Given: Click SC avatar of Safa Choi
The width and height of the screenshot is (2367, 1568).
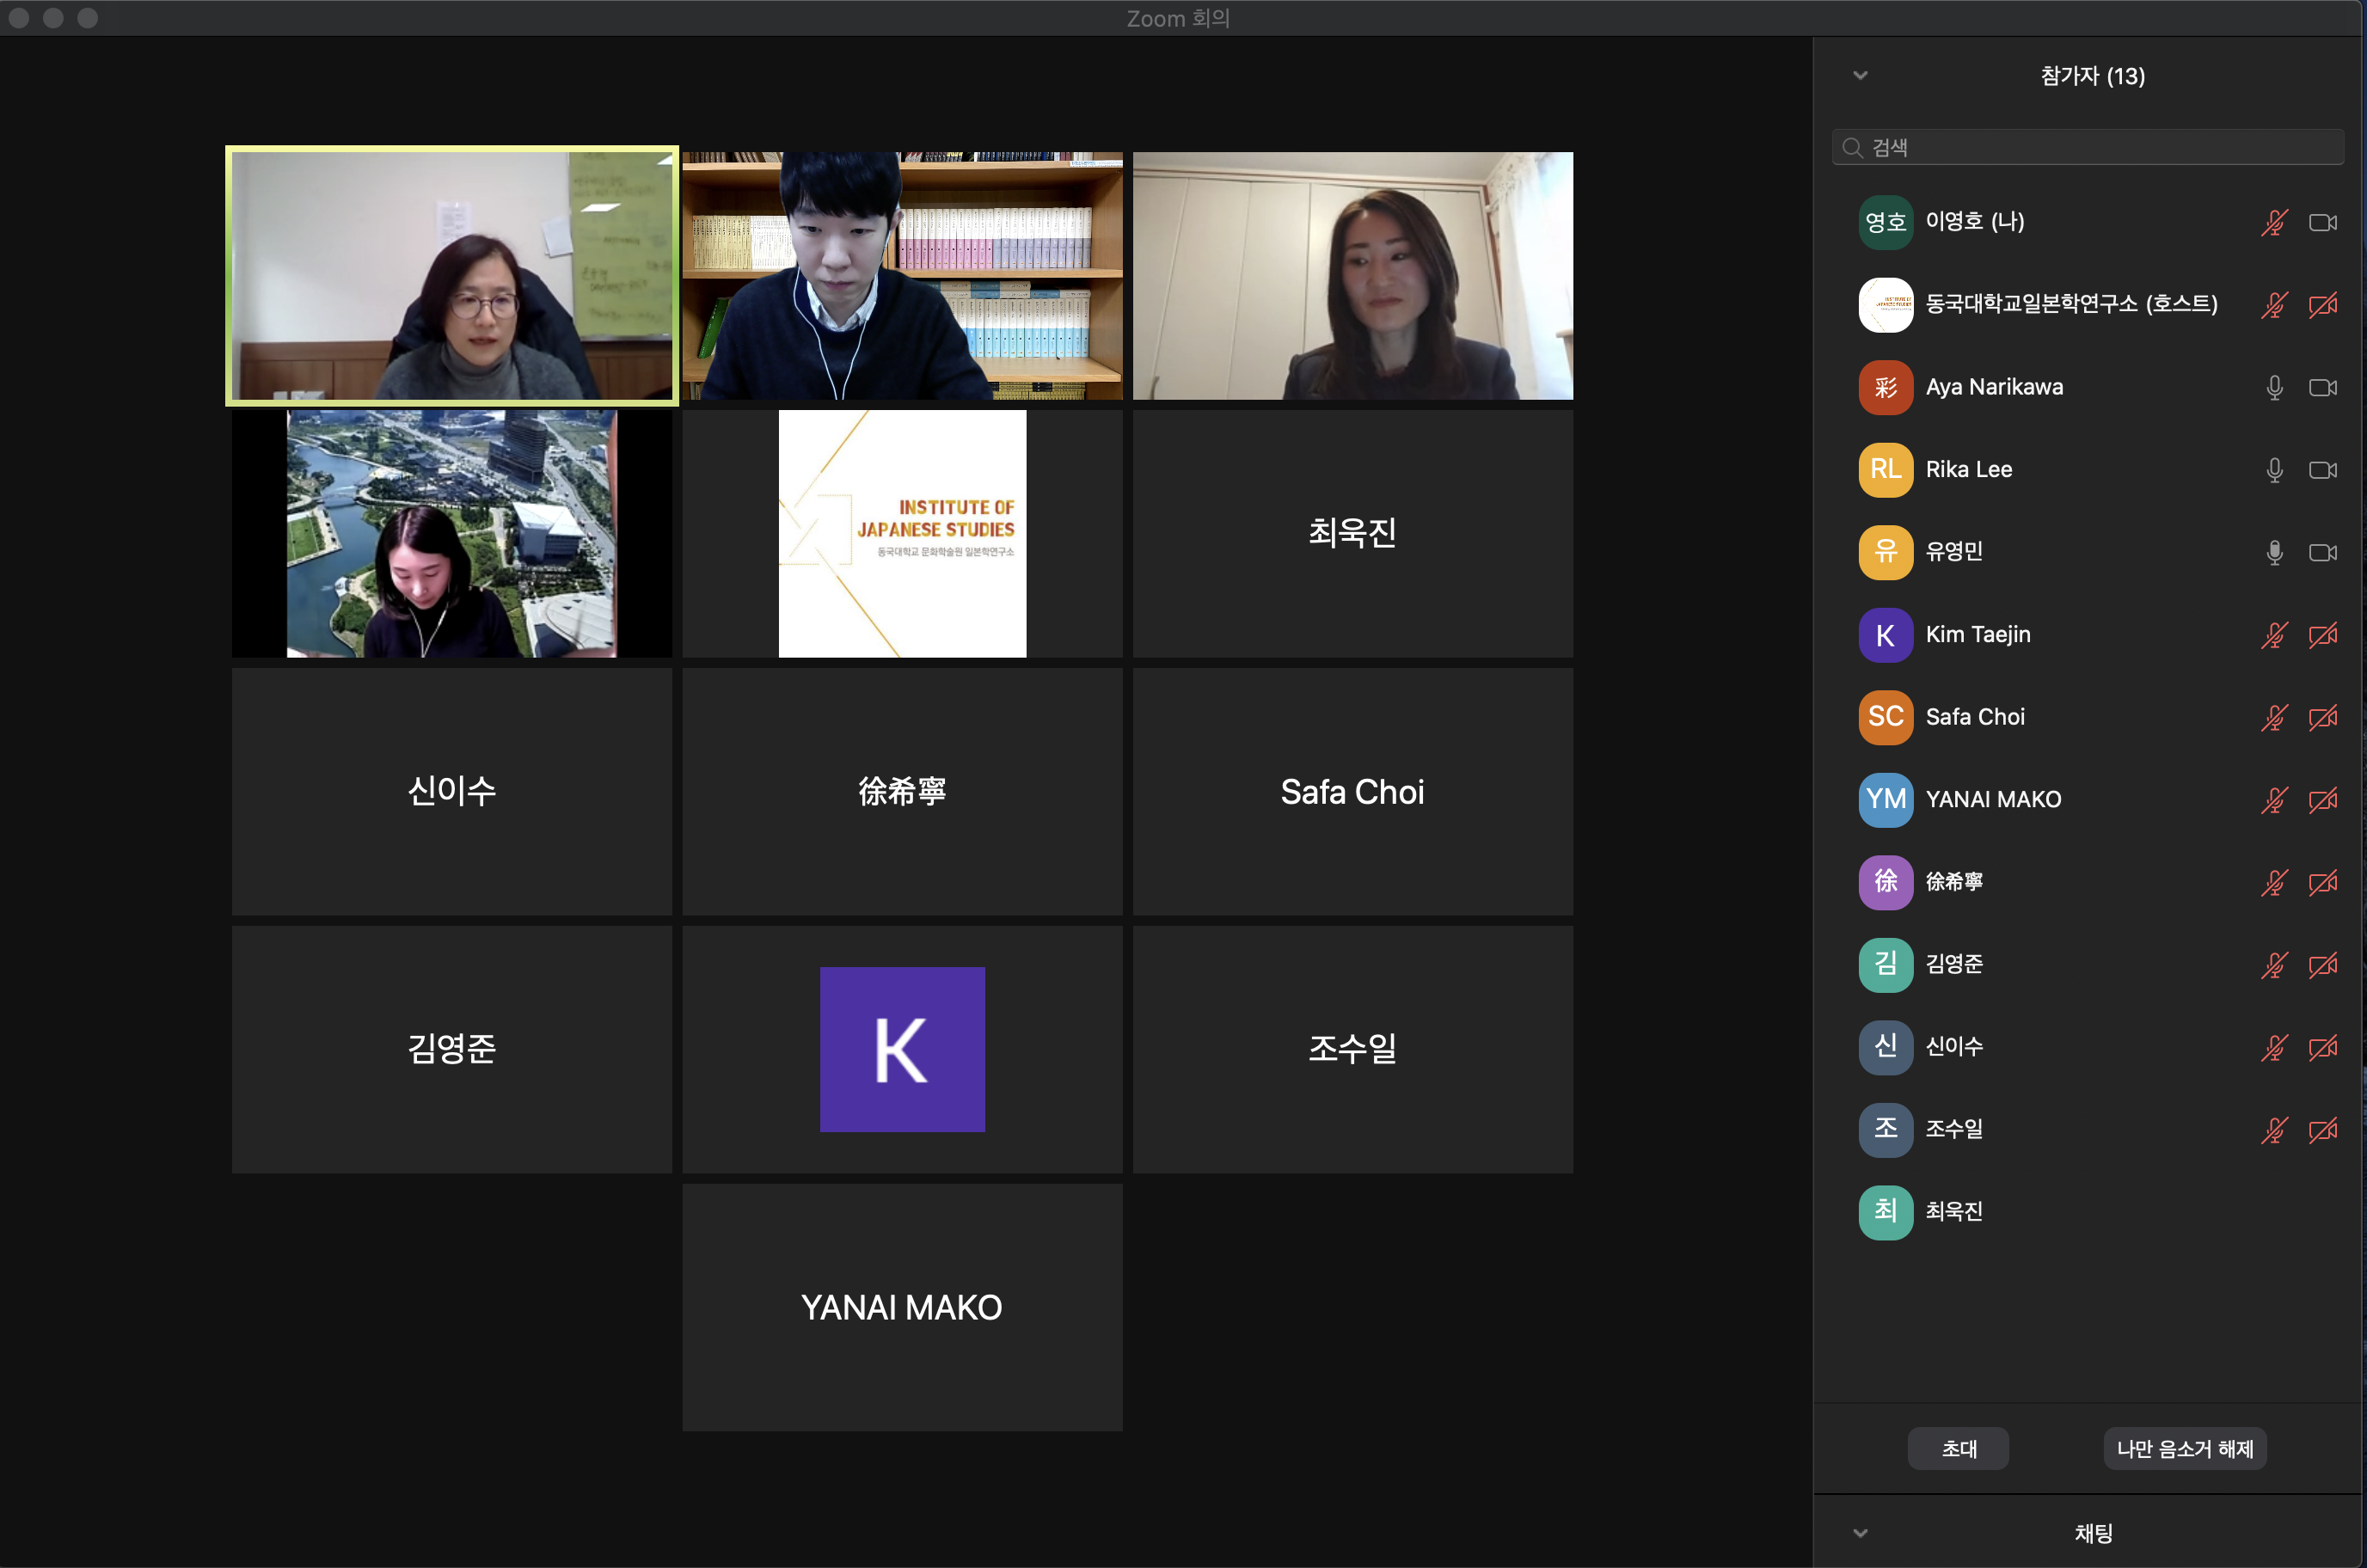Looking at the screenshot, I should 1885,717.
